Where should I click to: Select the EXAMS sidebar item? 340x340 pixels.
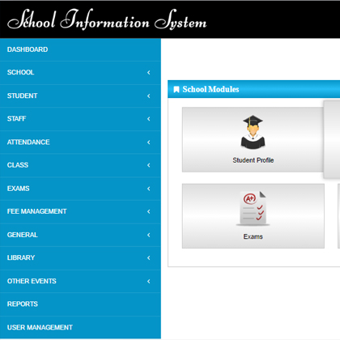80,189
